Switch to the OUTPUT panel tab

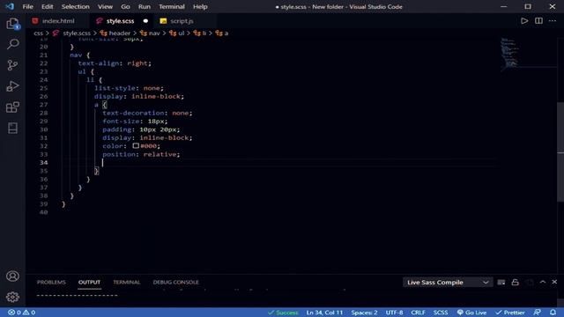point(89,282)
